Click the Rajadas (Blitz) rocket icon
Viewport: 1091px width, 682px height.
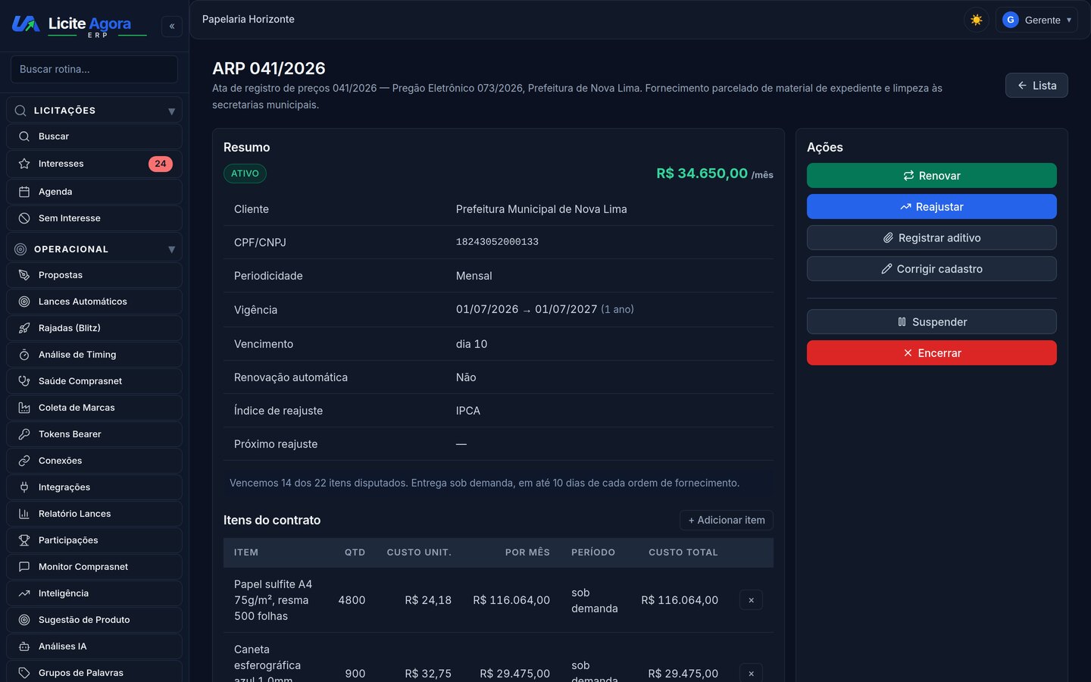[24, 328]
